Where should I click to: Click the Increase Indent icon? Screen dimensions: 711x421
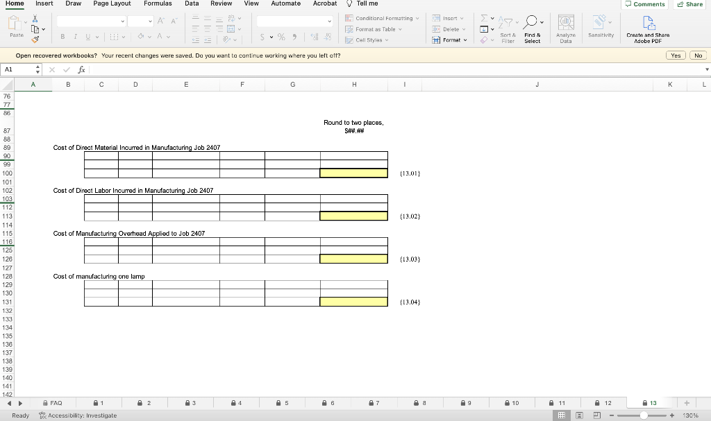coord(207,40)
